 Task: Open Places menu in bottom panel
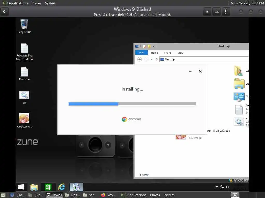(x=155, y=195)
